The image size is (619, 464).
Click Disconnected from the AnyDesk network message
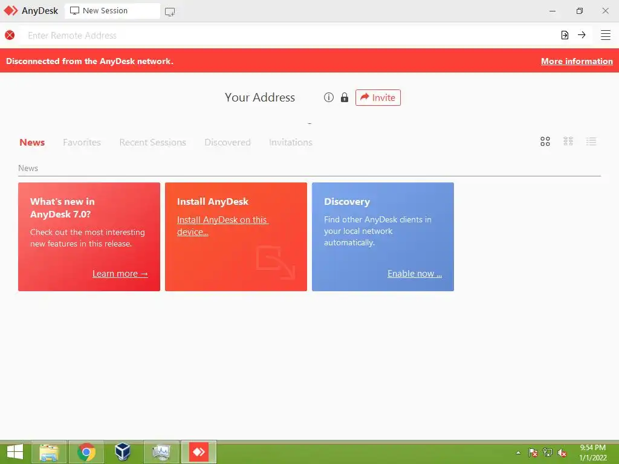point(89,61)
